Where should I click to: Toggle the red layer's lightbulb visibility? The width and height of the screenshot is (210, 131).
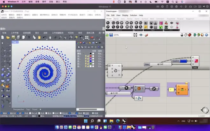(x=86, y=56)
